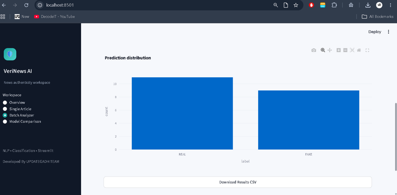The width and height of the screenshot is (397, 195).
Task: Open the Chrome profile avatar
Action: pyautogui.click(x=379, y=5)
